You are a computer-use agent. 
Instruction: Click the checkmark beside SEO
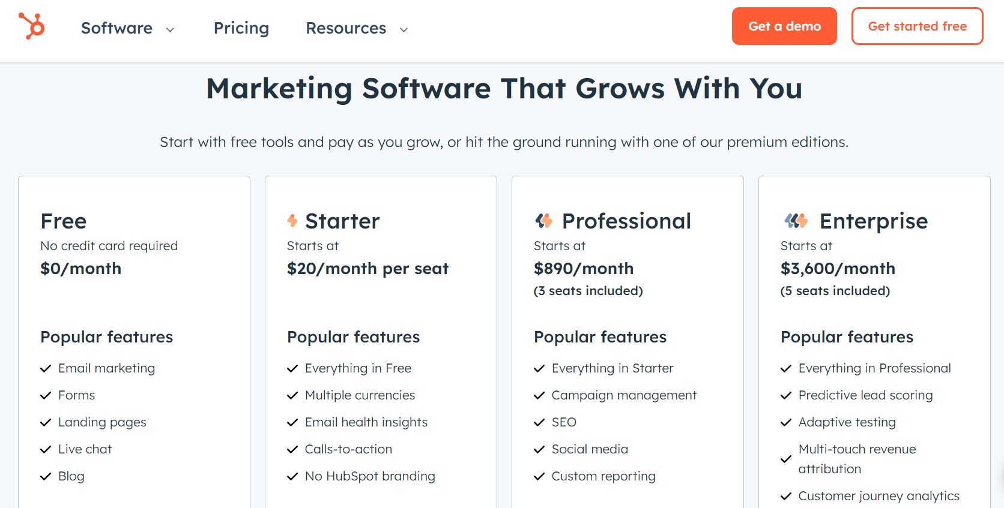[x=539, y=422]
